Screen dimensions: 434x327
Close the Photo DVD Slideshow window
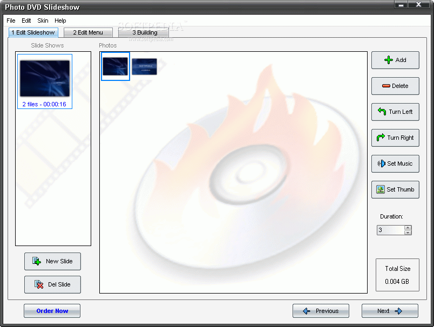[419, 4]
